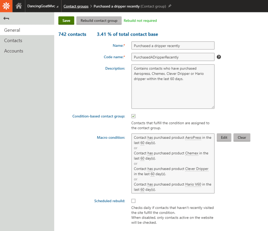
Task: Click the AeroPress product parameter
Action: pos(193,137)
